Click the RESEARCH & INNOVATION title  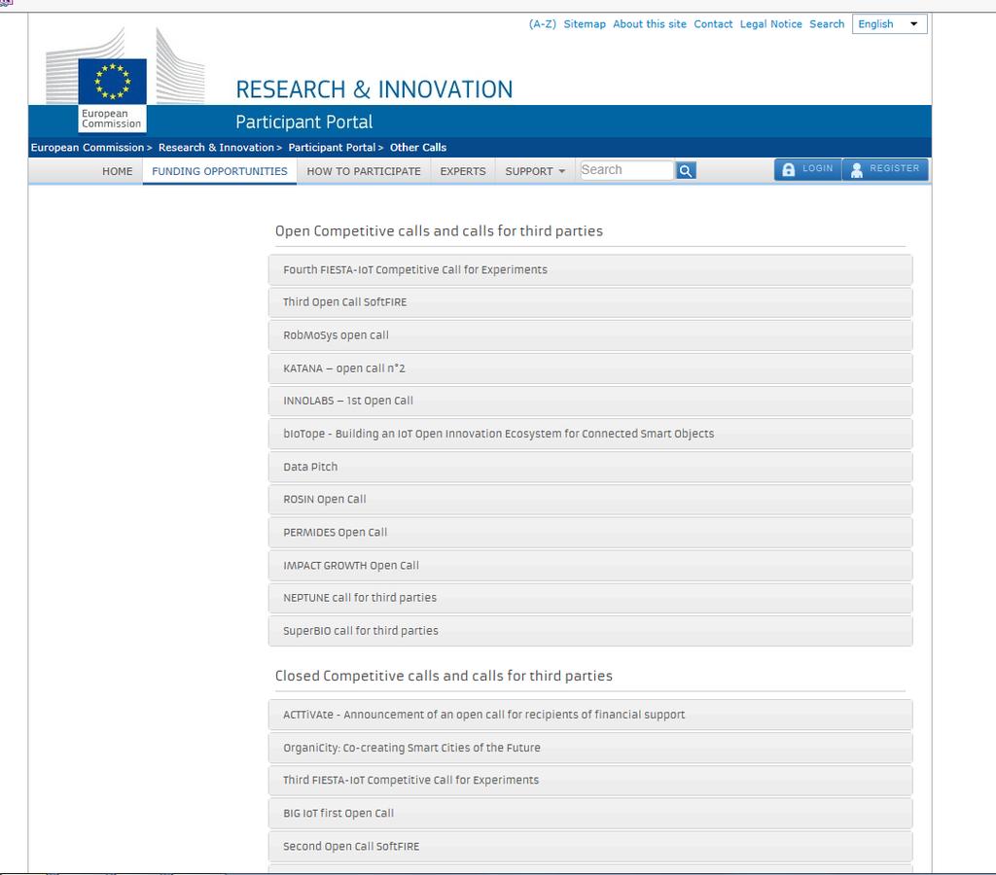click(x=374, y=89)
